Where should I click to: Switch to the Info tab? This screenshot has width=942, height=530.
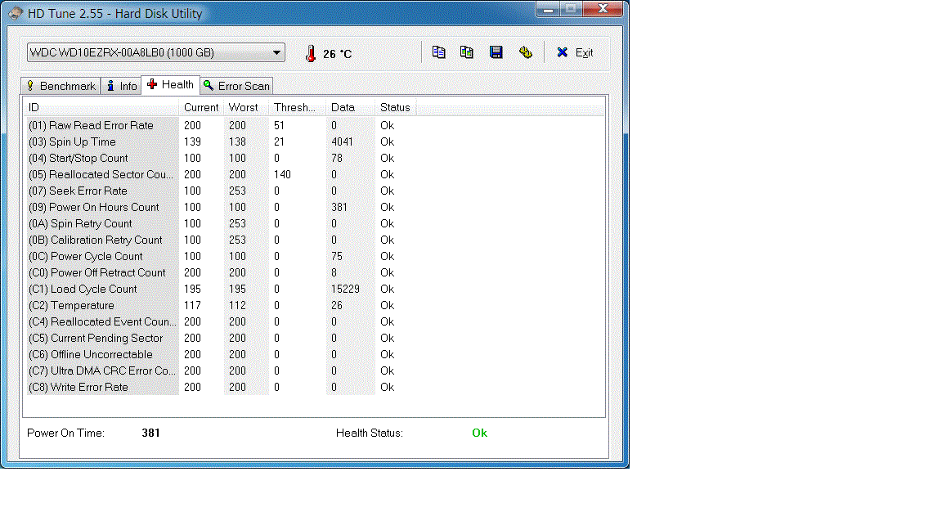click(x=121, y=86)
